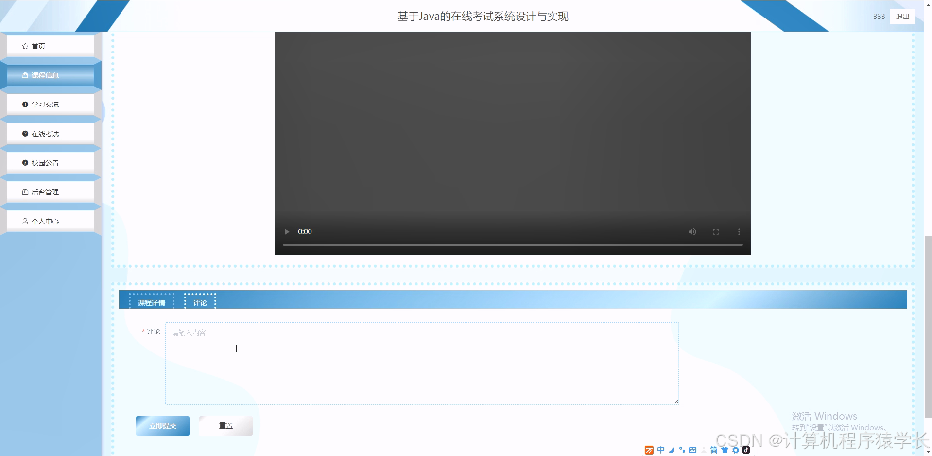
Task: Click the TikTok icon in IME bar
Action: [746, 450]
